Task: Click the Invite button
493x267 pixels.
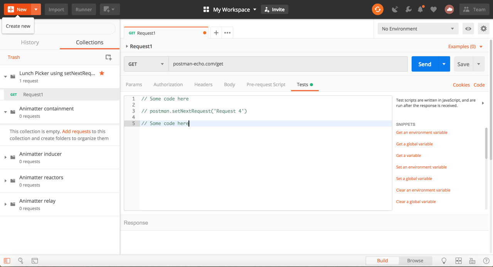Action: (274, 9)
